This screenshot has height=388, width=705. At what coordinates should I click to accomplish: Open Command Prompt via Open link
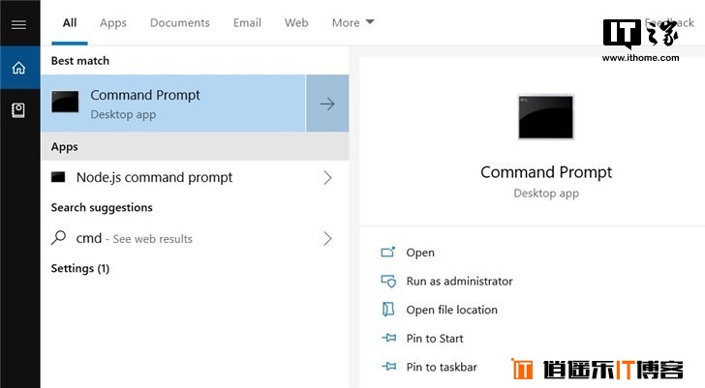point(420,253)
